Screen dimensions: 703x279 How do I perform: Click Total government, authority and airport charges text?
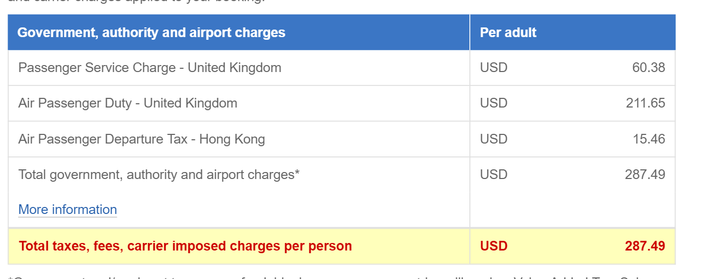pyautogui.click(x=159, y=175)
